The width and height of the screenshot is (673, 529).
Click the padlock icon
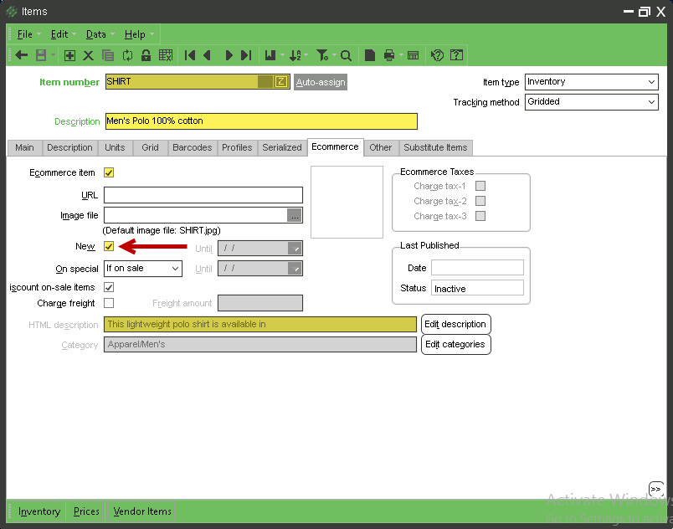[146, 55]
